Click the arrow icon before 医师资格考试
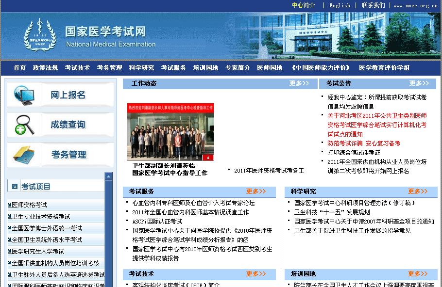This screenshot has height=287, width=442. click(9, 205)
